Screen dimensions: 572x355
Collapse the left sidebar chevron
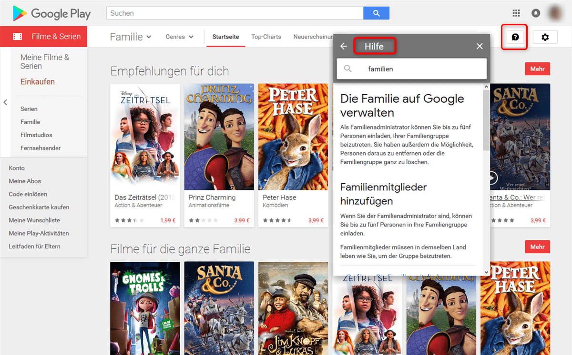(x=5, y=102)
